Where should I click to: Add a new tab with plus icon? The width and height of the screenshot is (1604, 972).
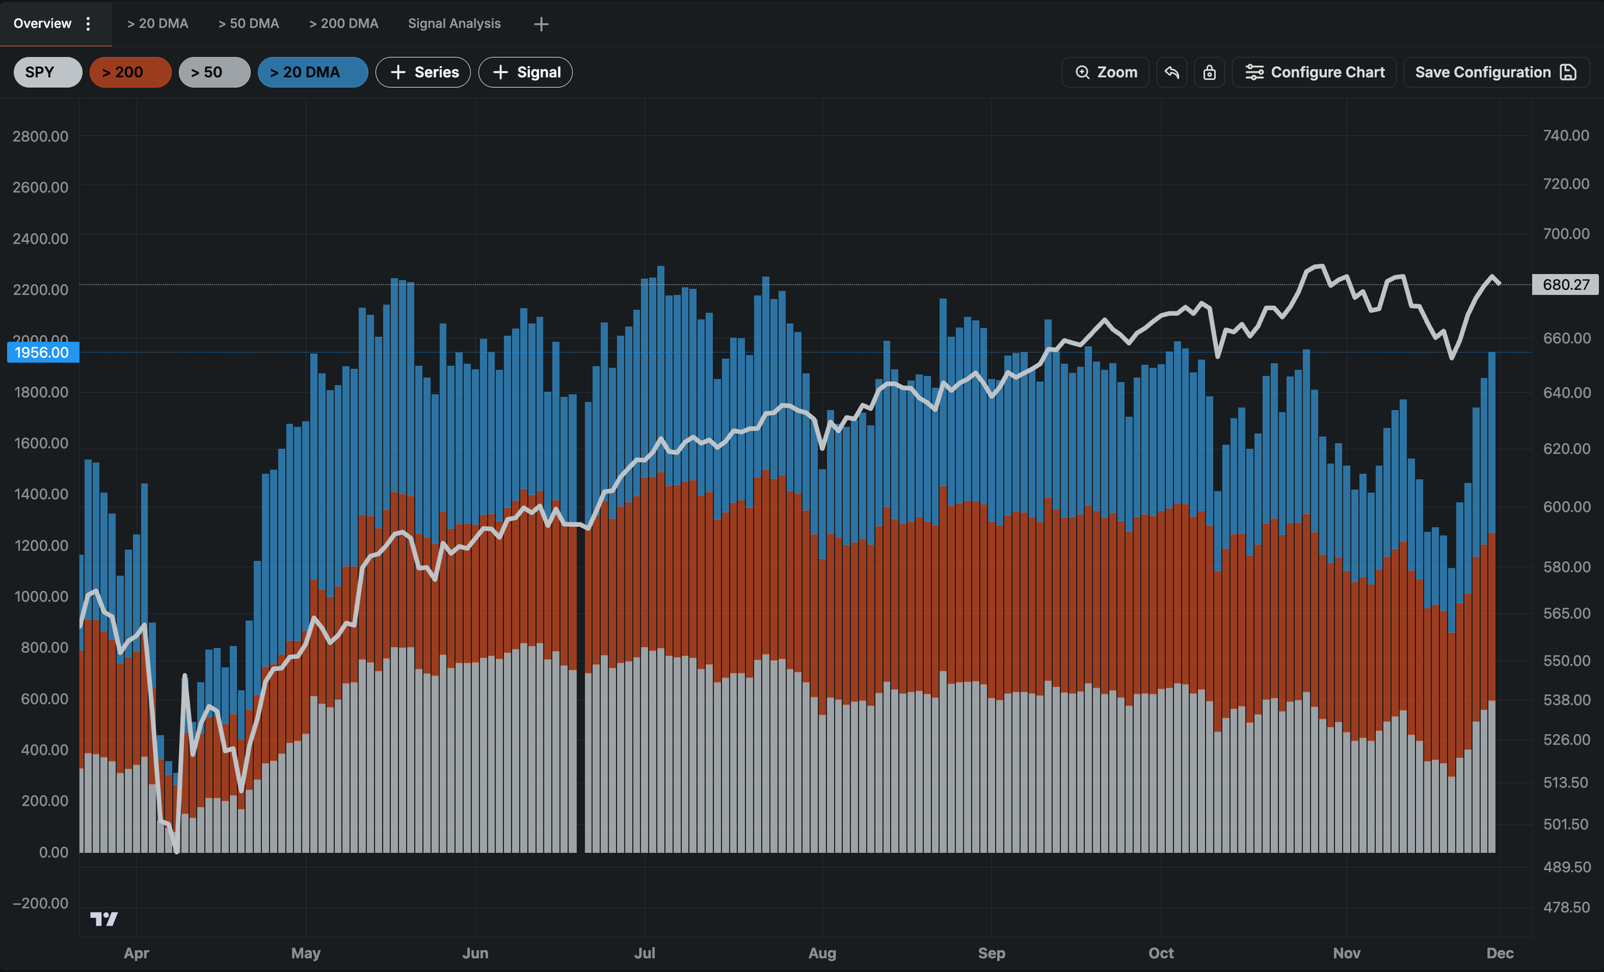(x=541, y=24)
